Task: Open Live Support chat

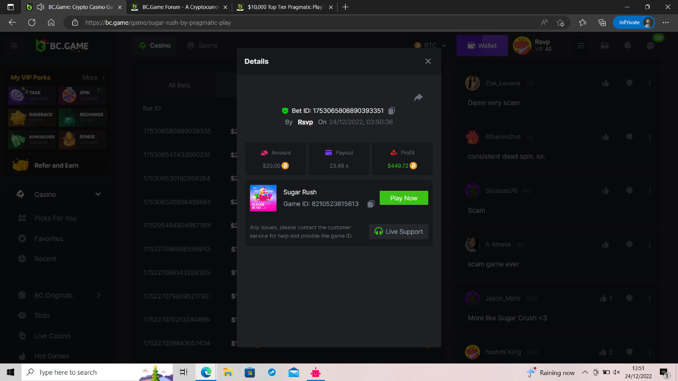Action: coord(398,231)
